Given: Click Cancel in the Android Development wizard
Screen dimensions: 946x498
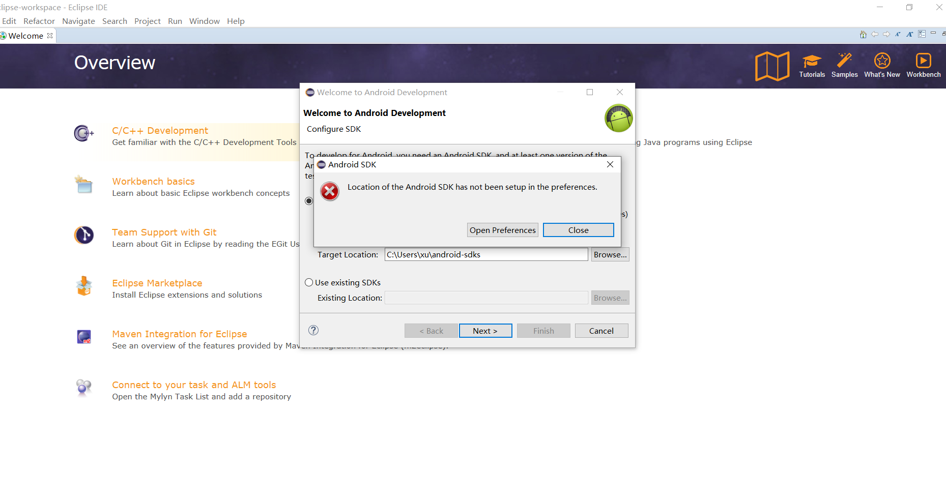Looking at the screenshot, I should pyautogui.click(x=601, y=331).
